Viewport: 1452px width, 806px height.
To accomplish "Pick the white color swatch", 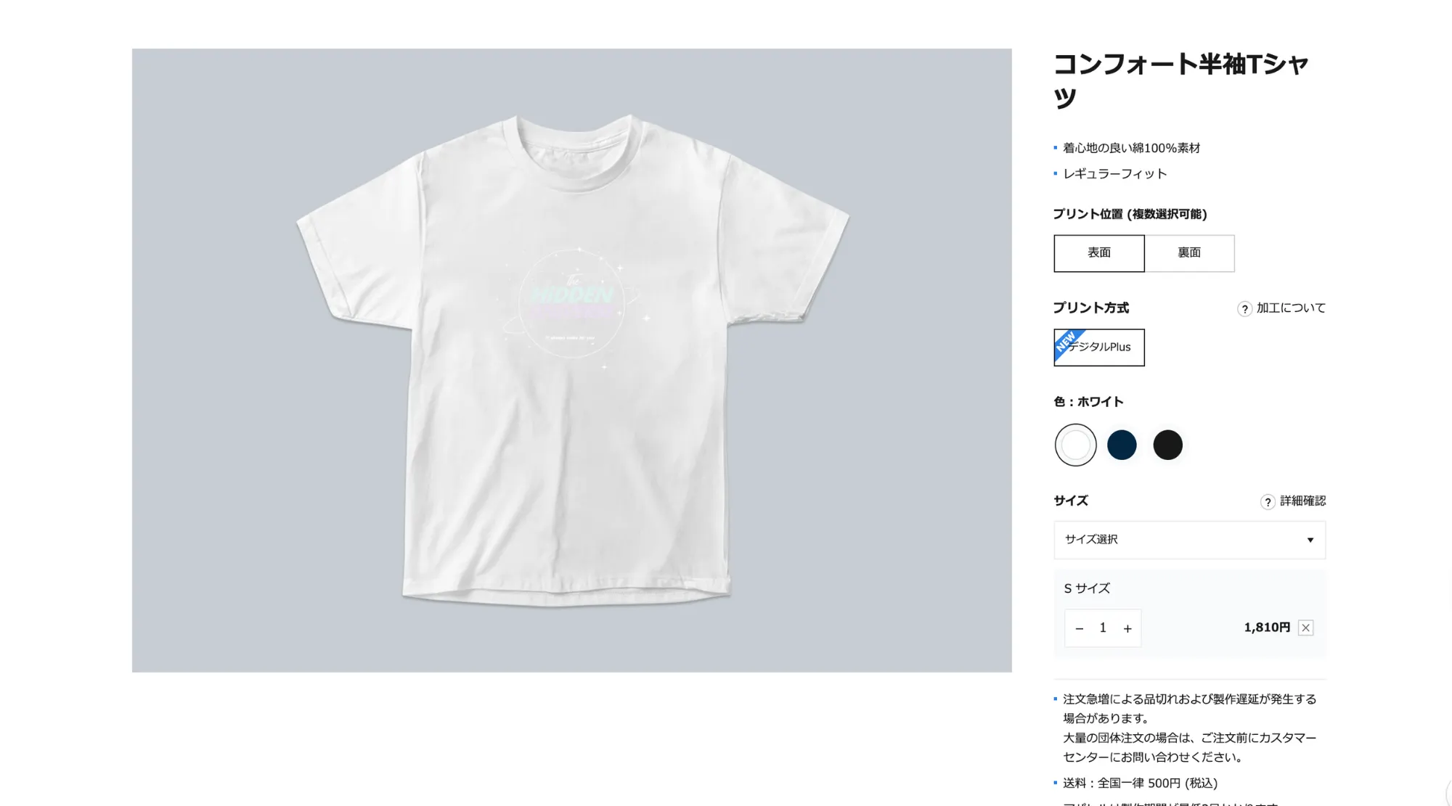I will tap(1075, 445).
